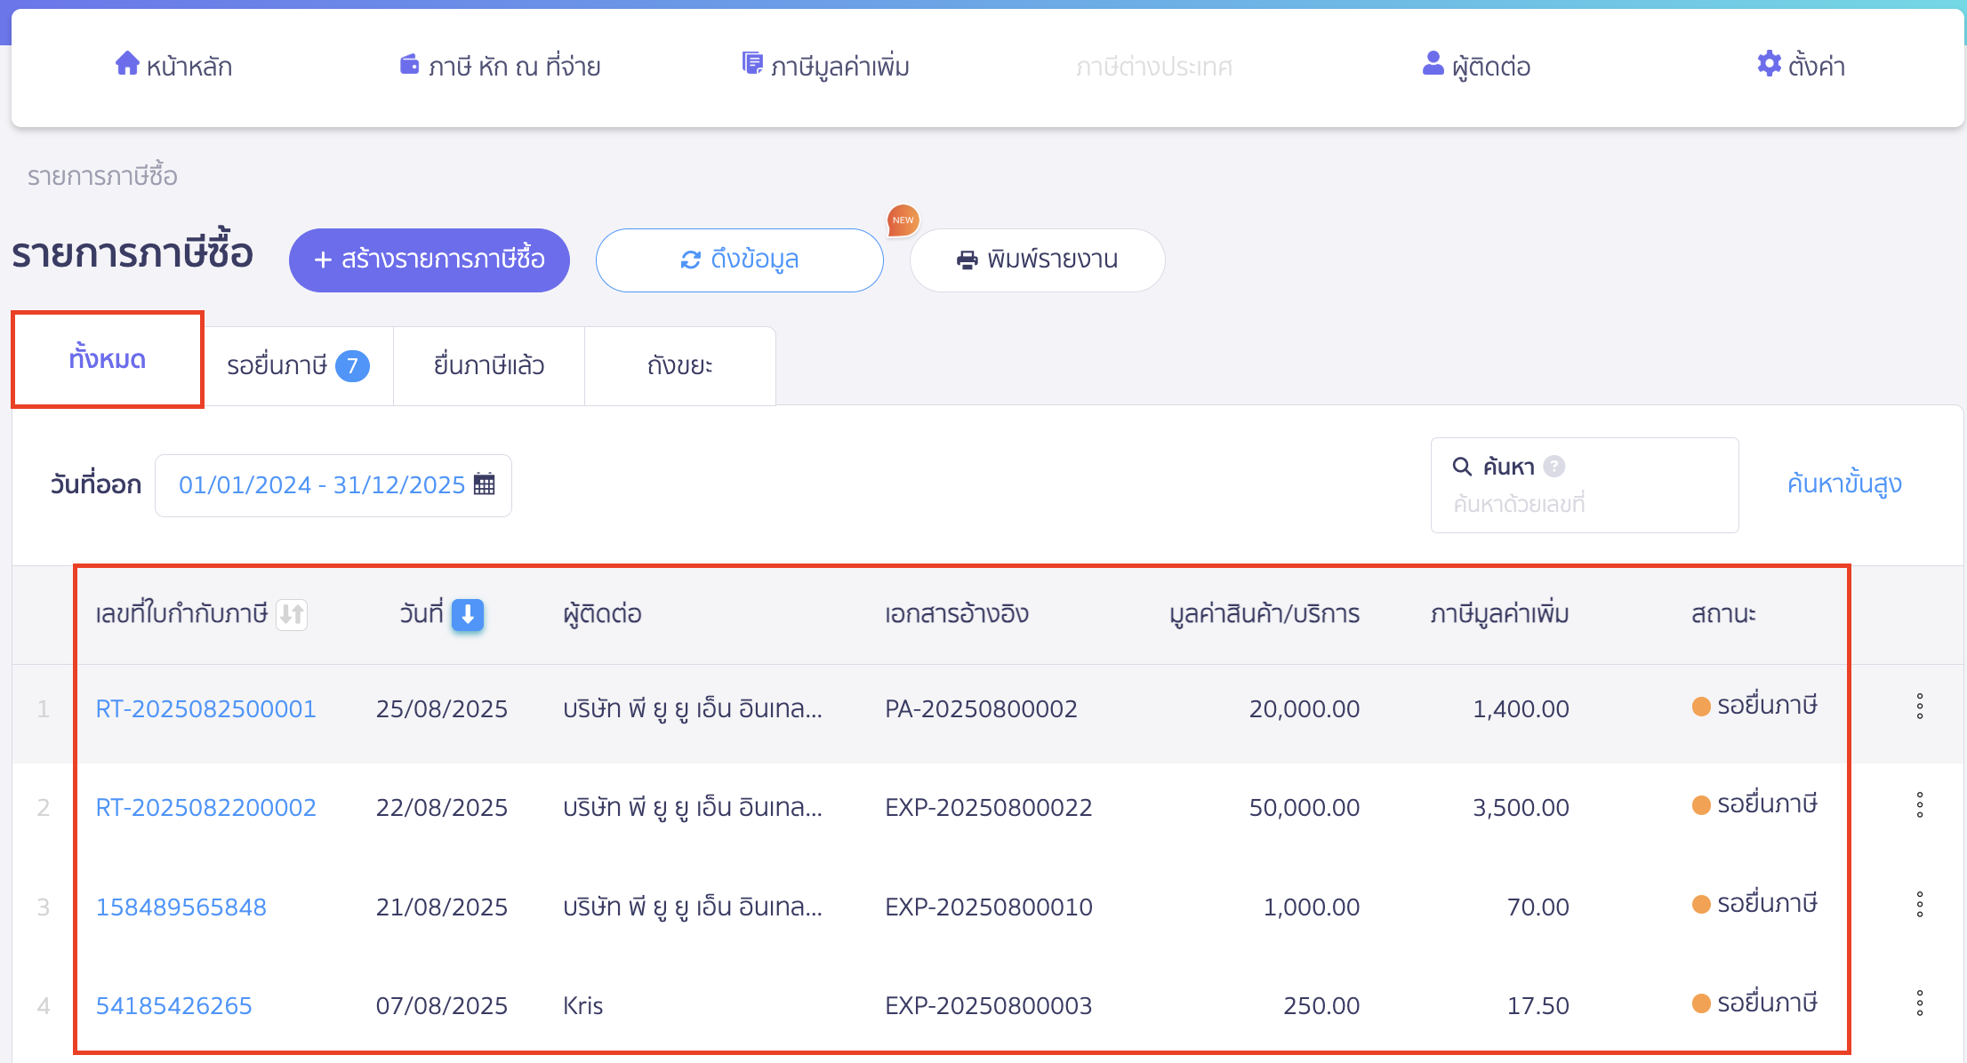Click ดึงข้อมูล sync button
Image resolution: width=1967 pixels, height=1063 pixels.
[740, 260]
